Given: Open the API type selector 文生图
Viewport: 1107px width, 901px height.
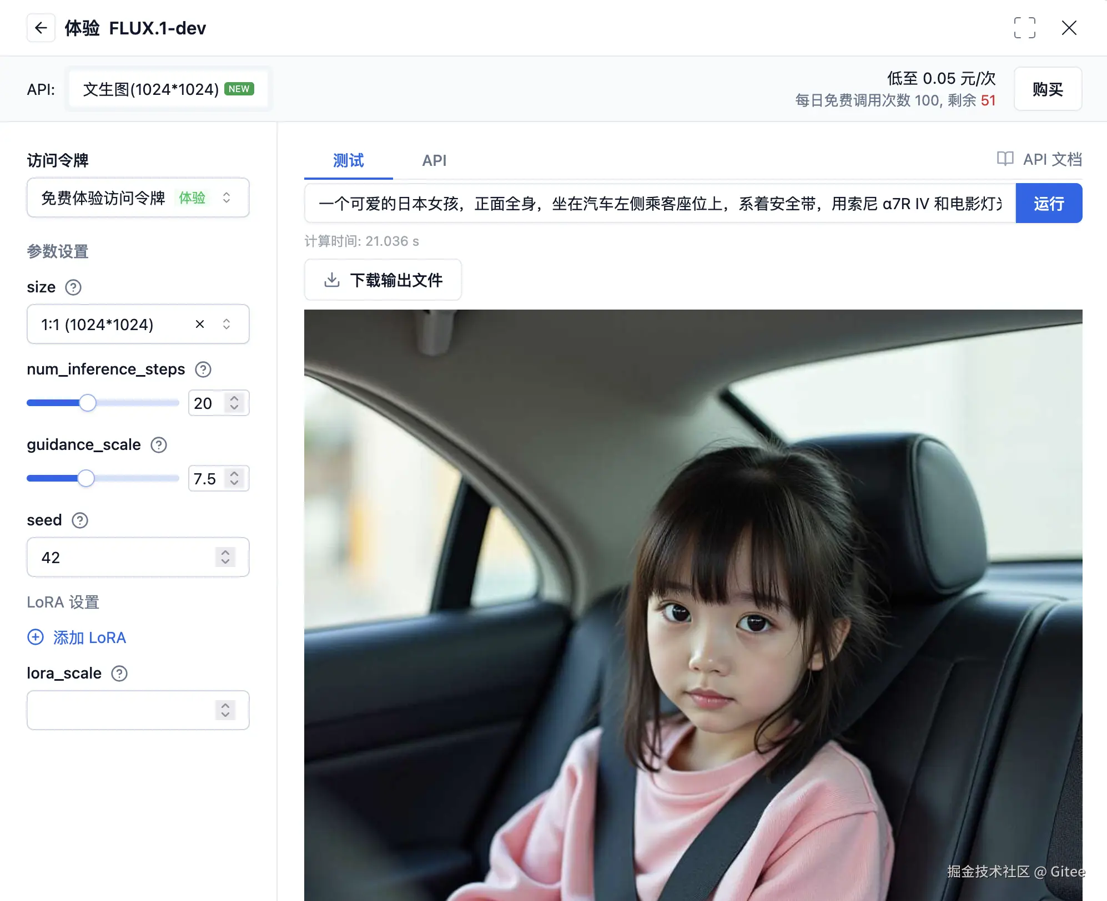Looking at the screenshot, I should point(168,89).
